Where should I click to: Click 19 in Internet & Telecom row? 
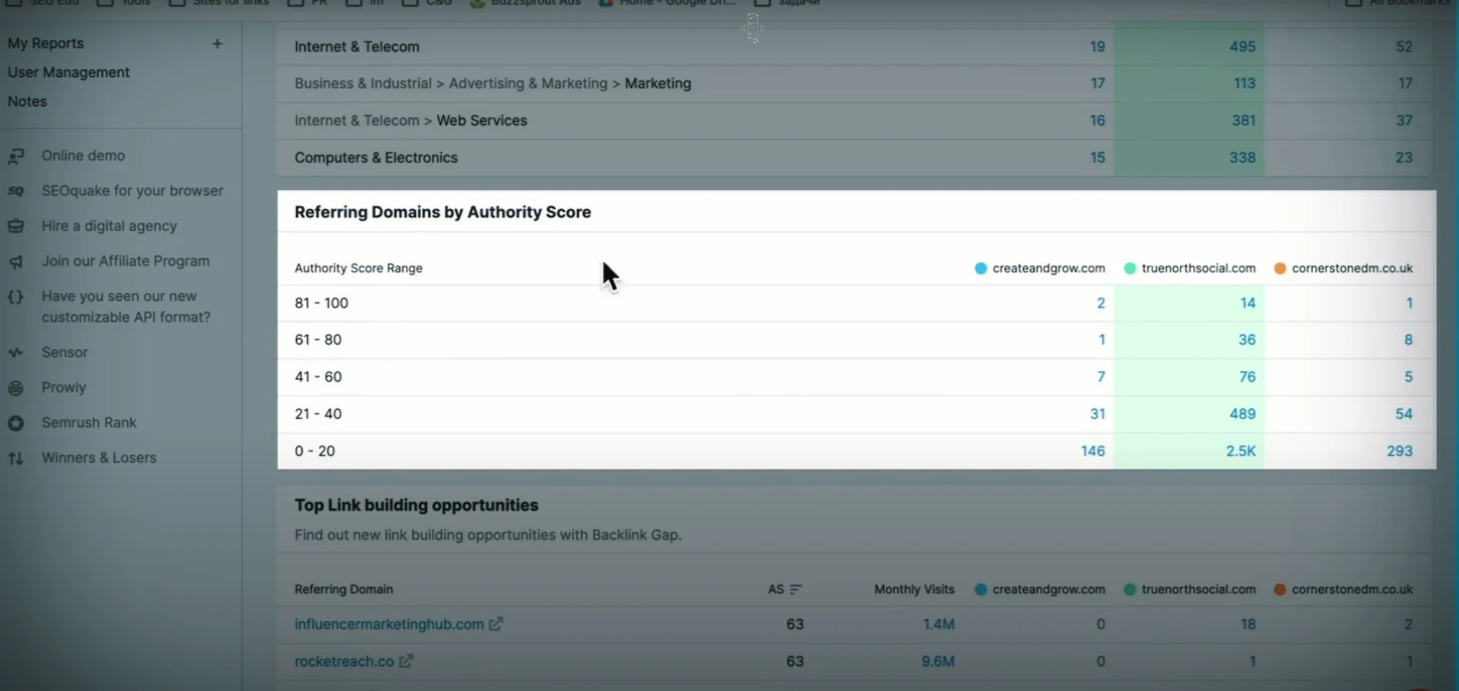pyautogui.click(x=1097, y=47)
